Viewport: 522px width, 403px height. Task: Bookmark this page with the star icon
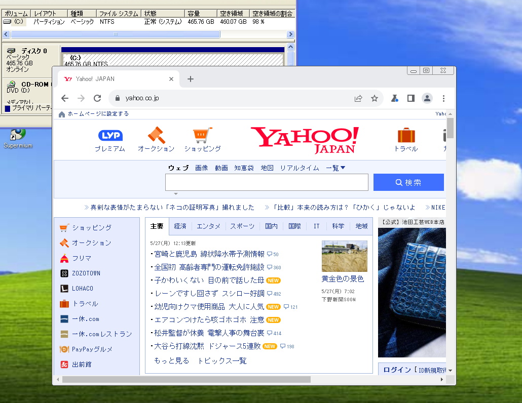pyautogui.click(x=375, y=98)
